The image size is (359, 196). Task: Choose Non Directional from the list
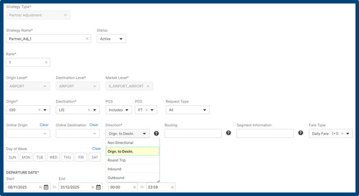click(x=133, y=143)
